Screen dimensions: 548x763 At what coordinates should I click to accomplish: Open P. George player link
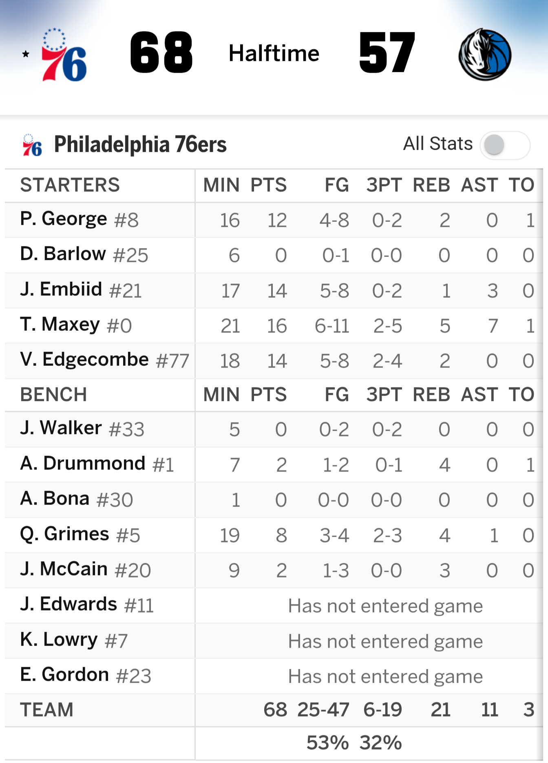coord(64,219)
